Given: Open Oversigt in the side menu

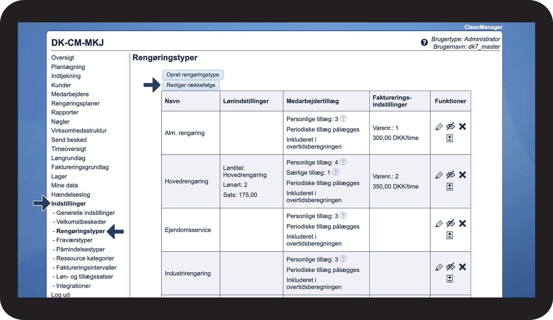Looking at the screenshot, I should [x=63, y=58].
